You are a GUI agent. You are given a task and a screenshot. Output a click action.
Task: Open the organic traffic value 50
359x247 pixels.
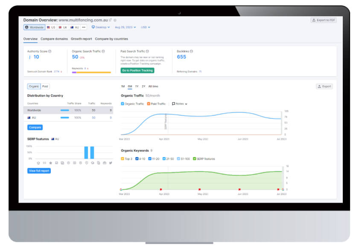(75, 57)
